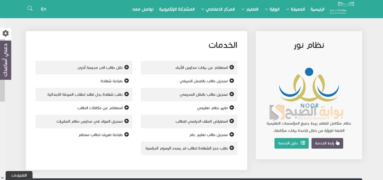383x180 pixels.
Task: Click arrow icon beside طباعة تعريف لطالب منتظم
Action: (x=127, y=135)
